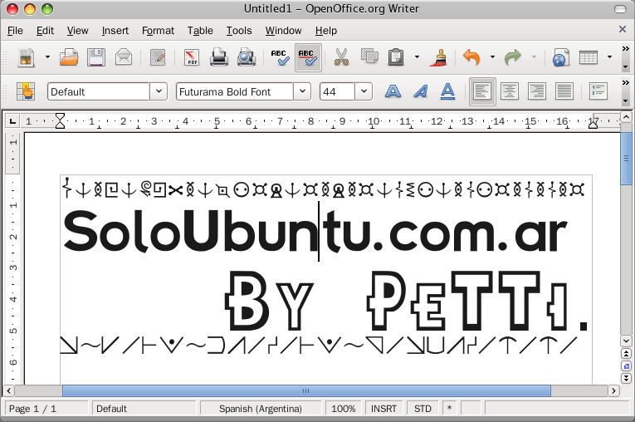635x422 pixels.
Task: Click the vertical scrollbar thumb
Action: (626, 158)
